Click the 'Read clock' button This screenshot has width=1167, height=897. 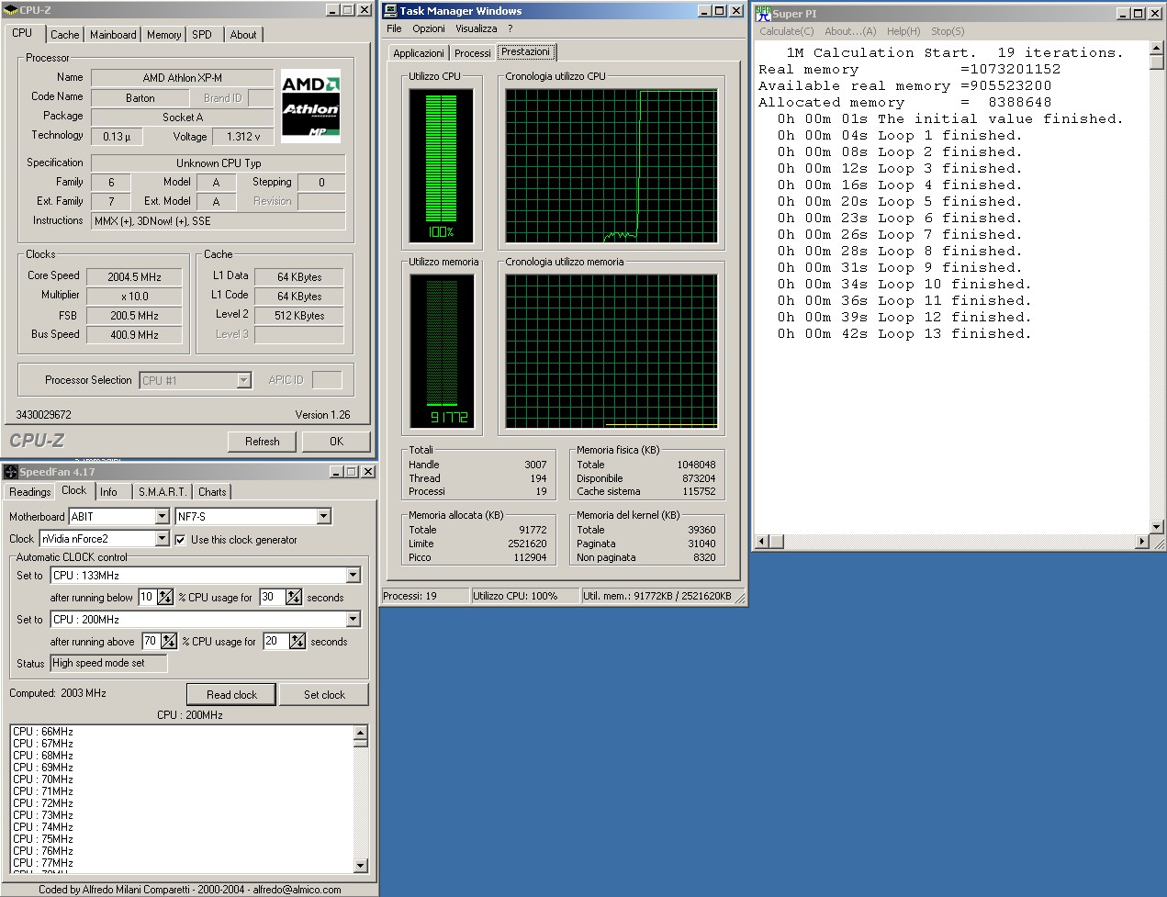(231, 695)
